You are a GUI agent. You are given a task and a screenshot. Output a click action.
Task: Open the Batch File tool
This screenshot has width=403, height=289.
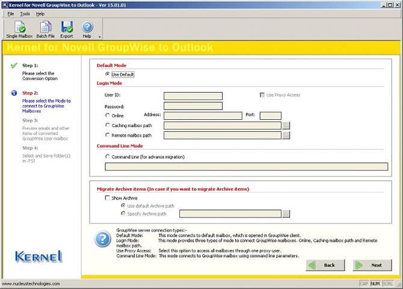(46, 30)
